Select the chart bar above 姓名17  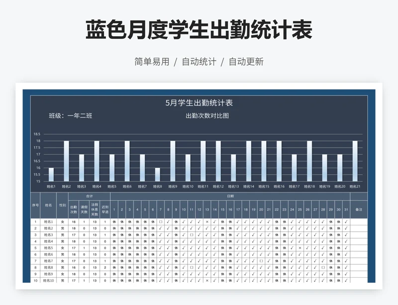pyautogui.click(x=294, y=168)
